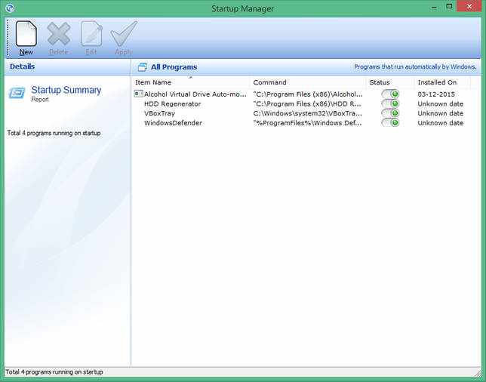
Task: Click command "C:\Program Files (x86)\HDD R...
Action: (307, 103)
